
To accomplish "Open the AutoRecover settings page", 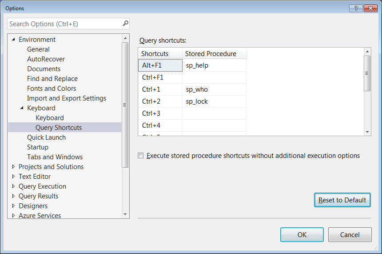I will [46, 59].
